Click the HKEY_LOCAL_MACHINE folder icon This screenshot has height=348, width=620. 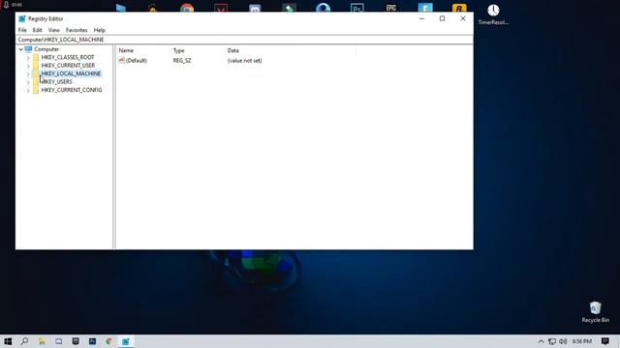pos(36,73)
